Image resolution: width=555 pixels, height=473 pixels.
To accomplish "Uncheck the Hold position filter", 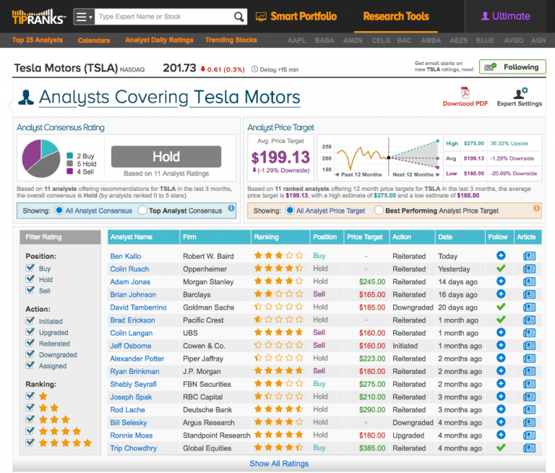I will pos(30,279).
